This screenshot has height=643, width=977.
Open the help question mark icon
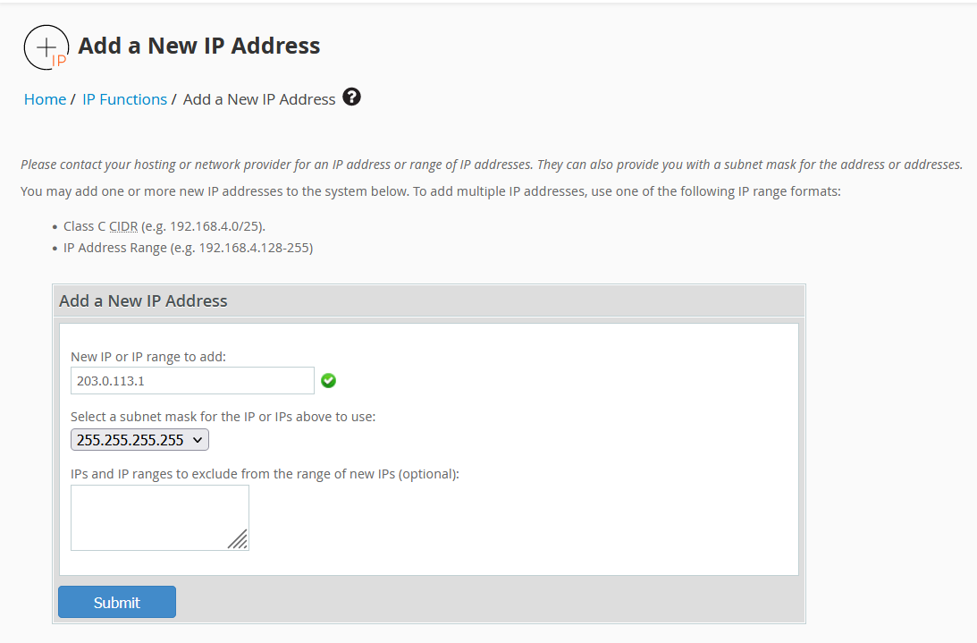(351, 97)
